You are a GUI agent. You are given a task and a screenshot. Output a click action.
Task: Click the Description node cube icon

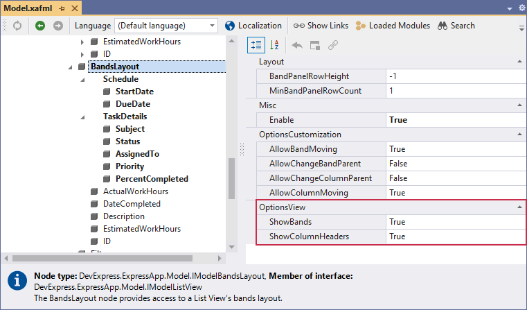coord(94,216)
